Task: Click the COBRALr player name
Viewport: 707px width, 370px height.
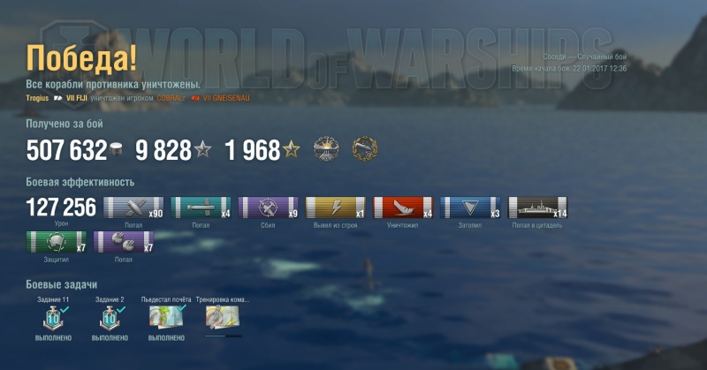Action: point(171,98)
